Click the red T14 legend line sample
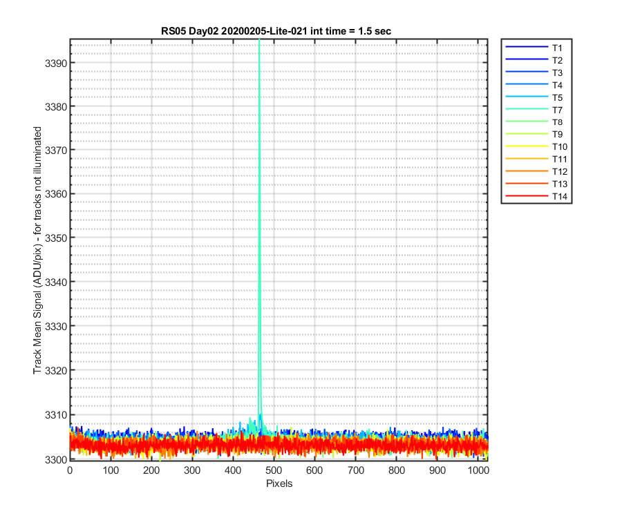The width and height of the screenshot is (622, 518). (527, 195)
